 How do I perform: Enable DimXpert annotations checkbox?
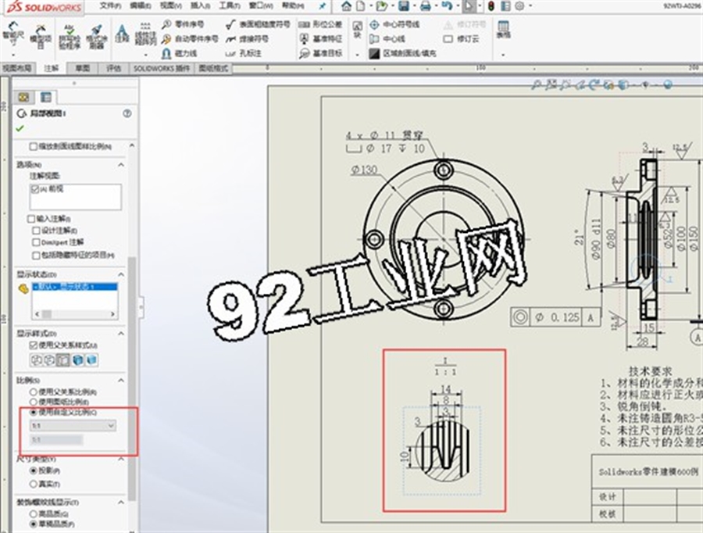[x=36, y=243]
